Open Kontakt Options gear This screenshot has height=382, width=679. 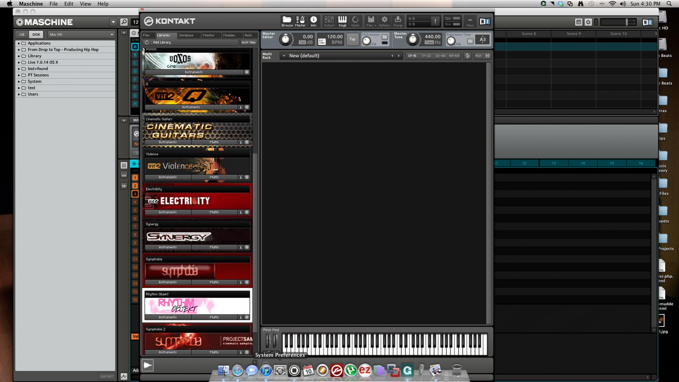click(x=384, y=21)
